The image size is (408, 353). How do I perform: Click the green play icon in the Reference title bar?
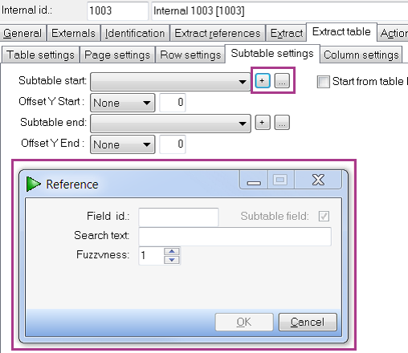click(34, 184)
